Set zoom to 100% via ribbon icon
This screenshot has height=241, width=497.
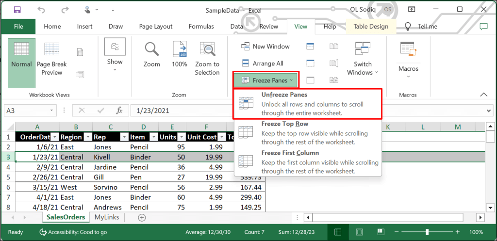(x=179, y=50)
